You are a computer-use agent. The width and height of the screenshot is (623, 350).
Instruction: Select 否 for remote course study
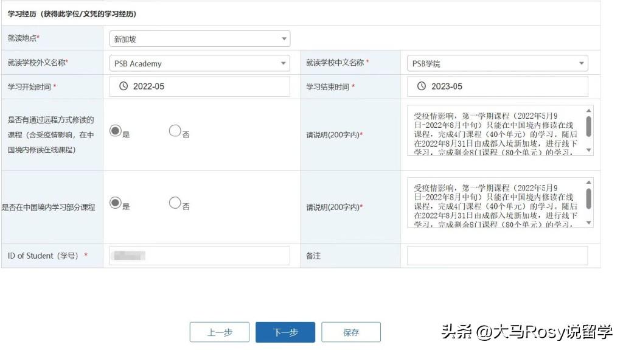click(x=175, y=131)
